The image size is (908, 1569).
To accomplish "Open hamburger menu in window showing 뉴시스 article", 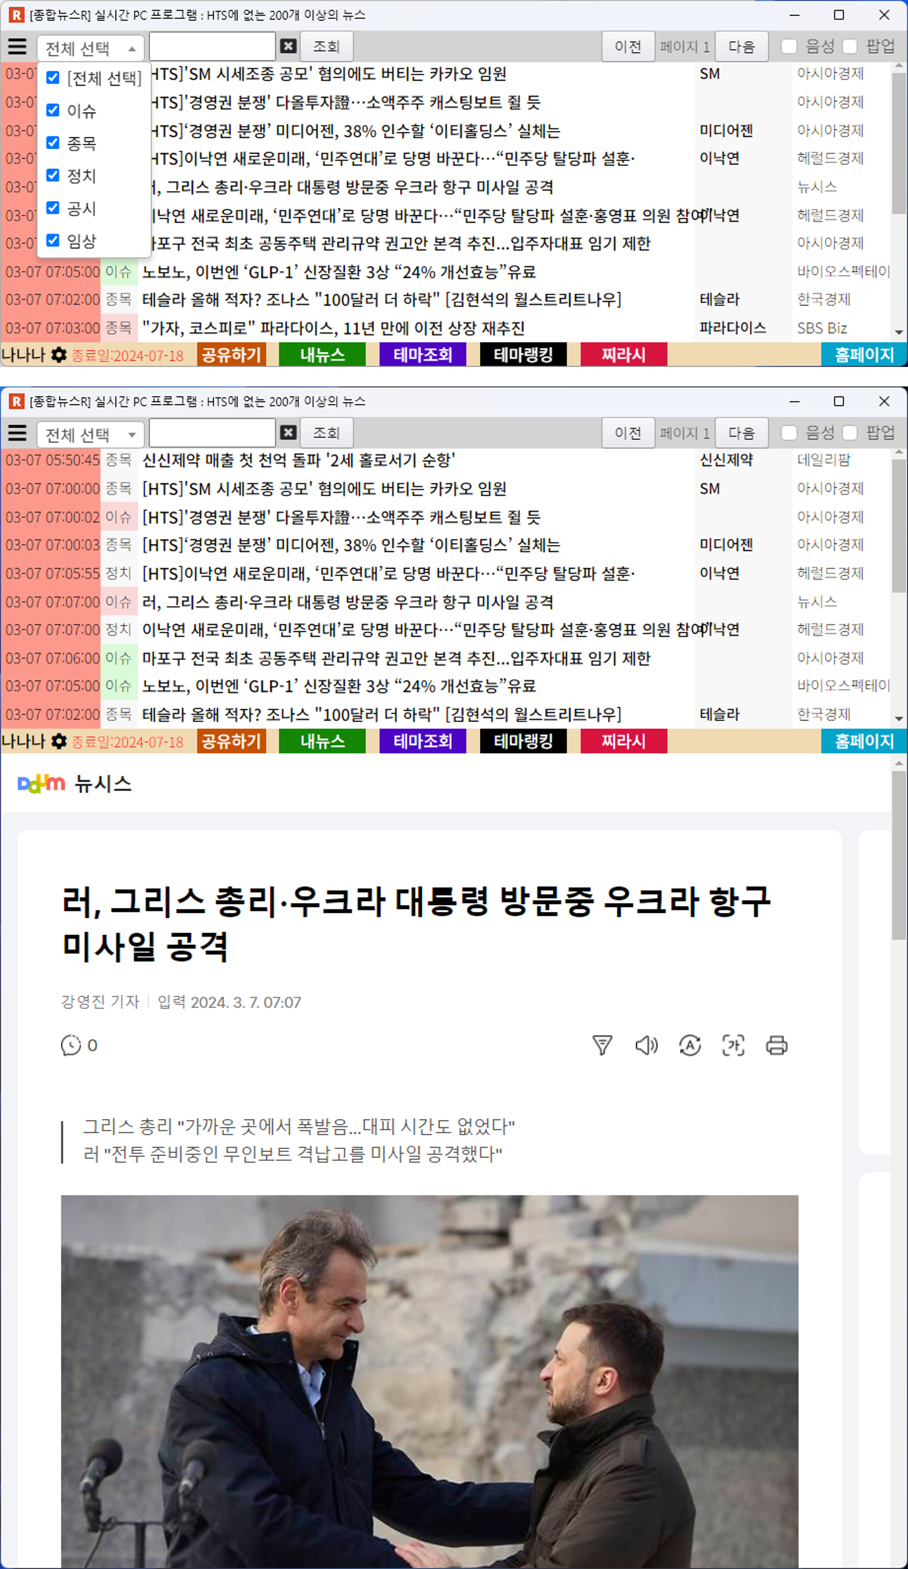I will pyautogui.click(x=17, y=433).
